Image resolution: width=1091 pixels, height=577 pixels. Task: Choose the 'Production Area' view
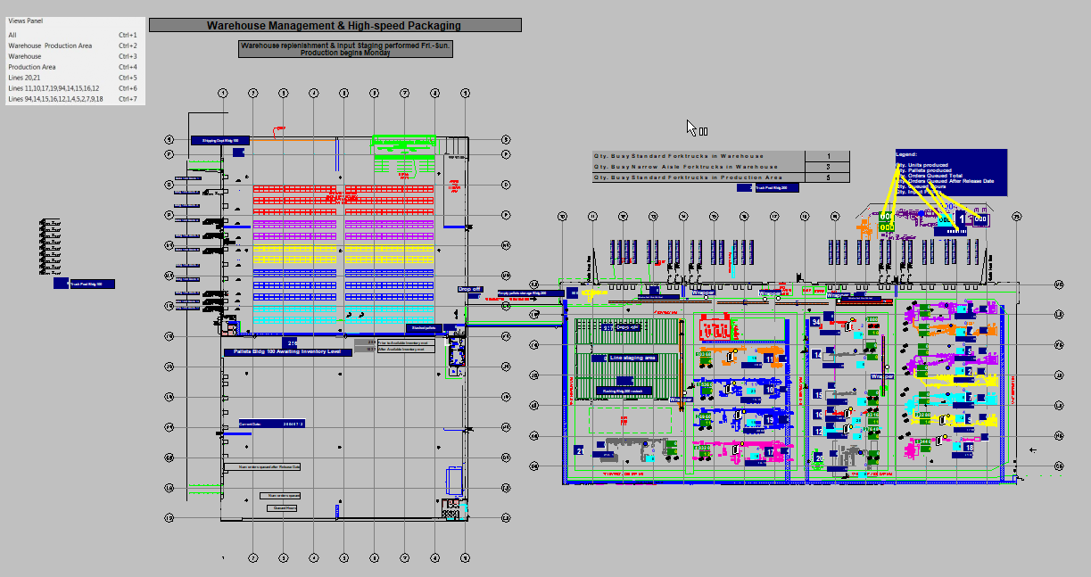(x=32, y=67)
